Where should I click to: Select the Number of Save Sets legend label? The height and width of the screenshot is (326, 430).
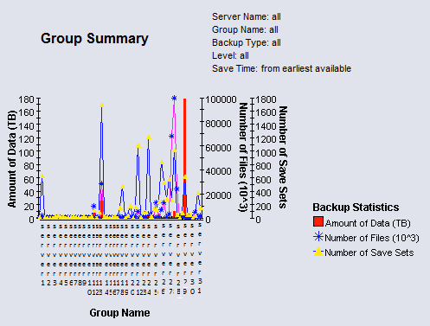369,252
